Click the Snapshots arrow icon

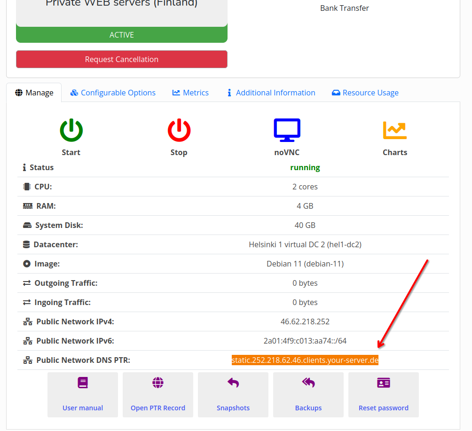tap(233, 383)
